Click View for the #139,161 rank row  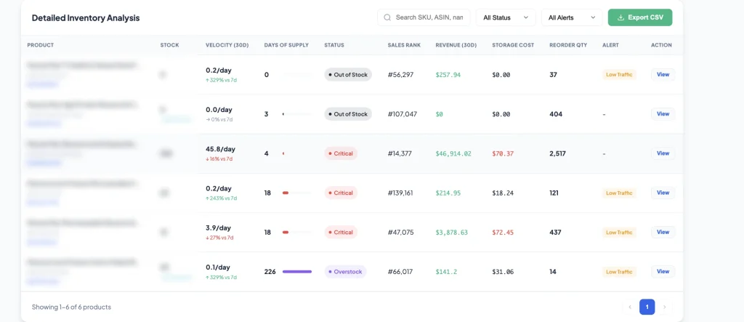pos(663,193)
